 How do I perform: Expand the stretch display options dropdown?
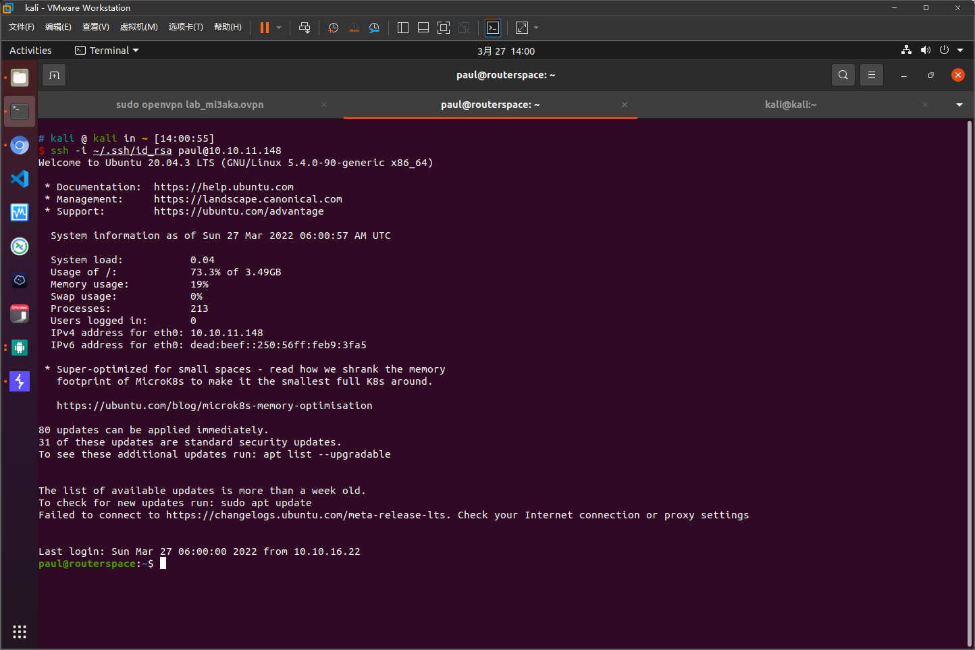536,28
